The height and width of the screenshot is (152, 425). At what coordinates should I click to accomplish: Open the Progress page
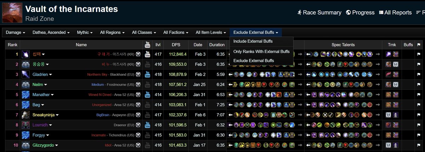[x=360, y=12]
